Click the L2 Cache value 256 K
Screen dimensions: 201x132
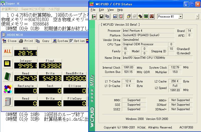coord(175,81)
